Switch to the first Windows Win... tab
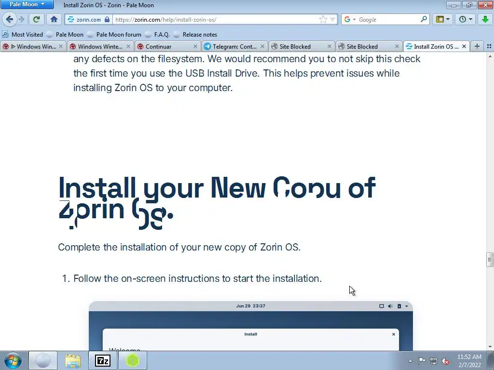The width and height of the screenshot is (494, 370). [33, 47]
